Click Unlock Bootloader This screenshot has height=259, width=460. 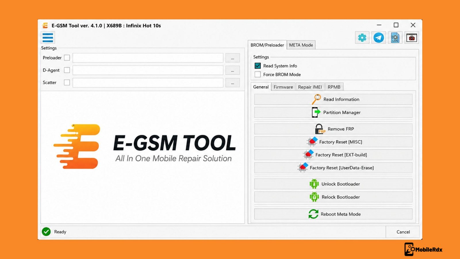tap(333, 184)
